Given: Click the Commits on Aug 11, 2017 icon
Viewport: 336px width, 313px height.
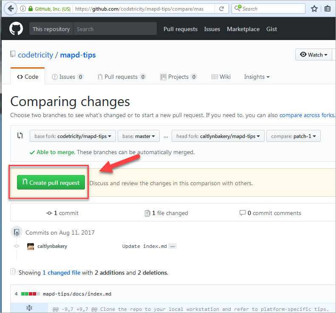Looking at the screenshot, I should pos(17,232).
